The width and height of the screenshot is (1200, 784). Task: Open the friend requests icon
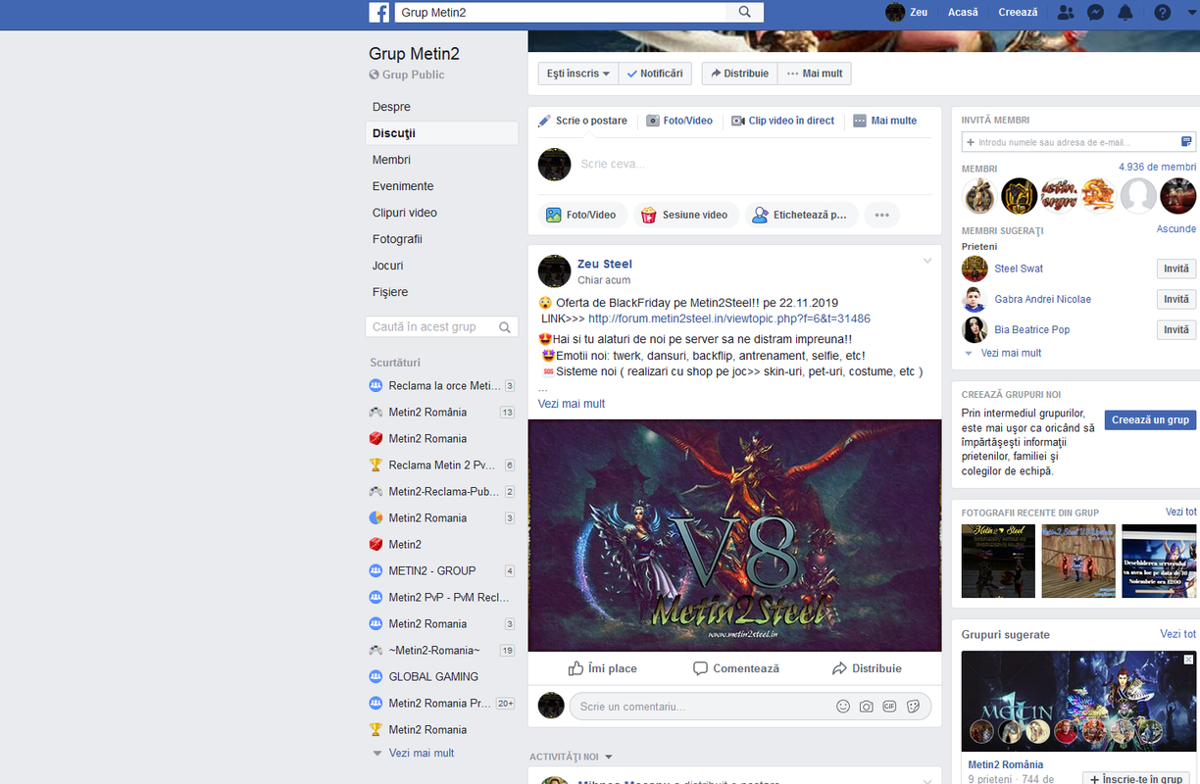click(1066, 12)
